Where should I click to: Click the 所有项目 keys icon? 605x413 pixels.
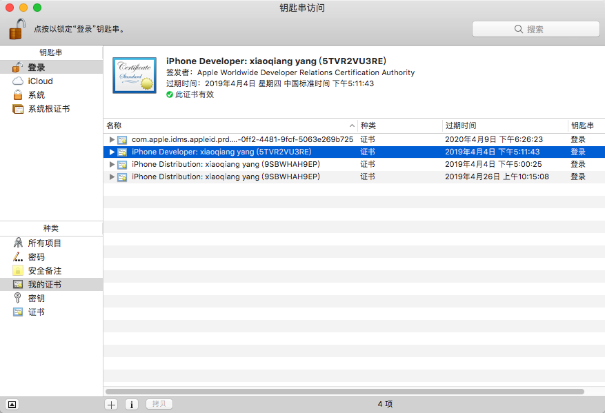[x=18, y=243]
